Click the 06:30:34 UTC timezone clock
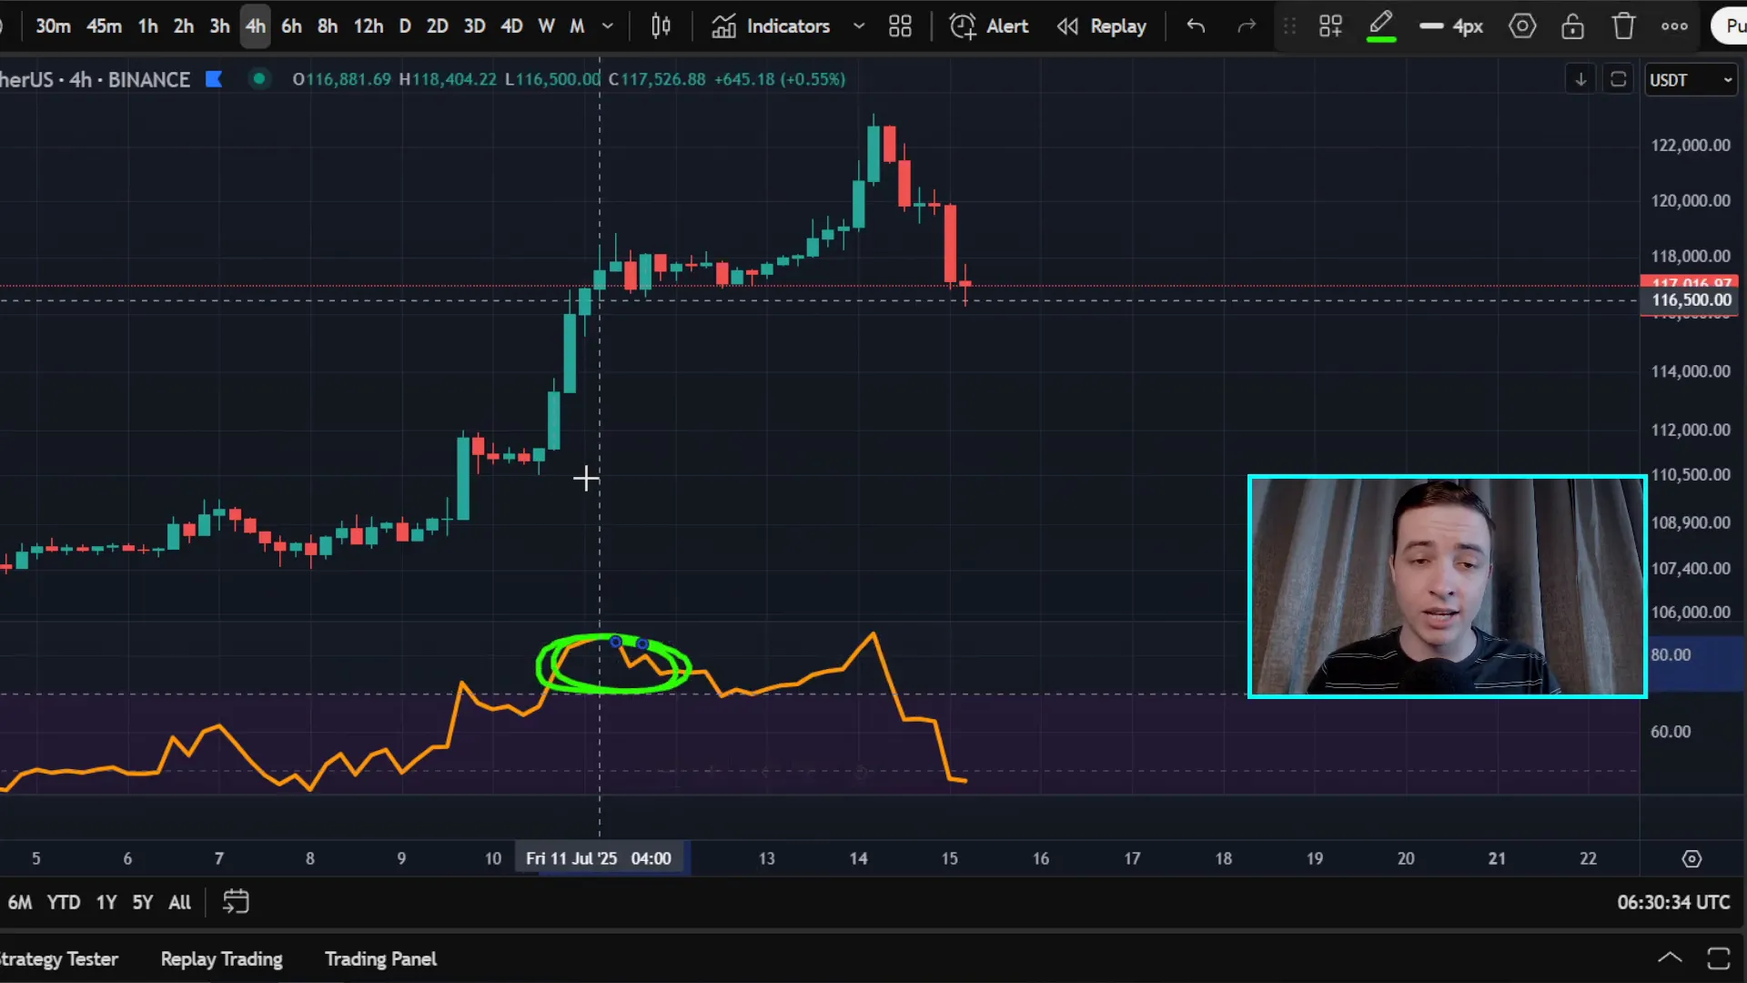1747x983 pixels. coord(1673,902)
